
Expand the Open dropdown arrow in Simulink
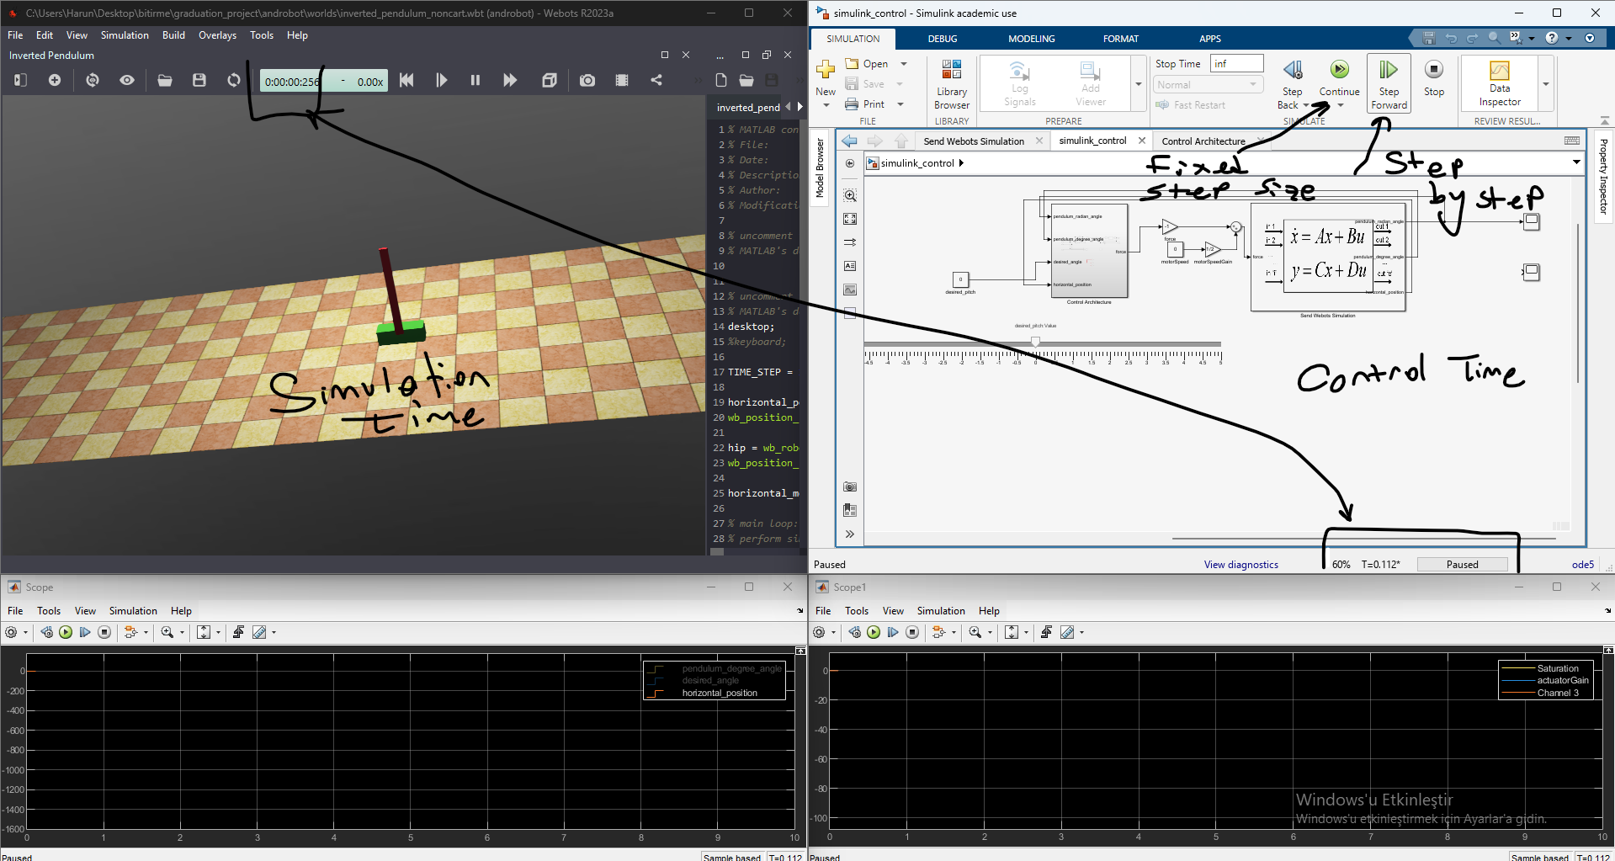(x=904, y=64)
